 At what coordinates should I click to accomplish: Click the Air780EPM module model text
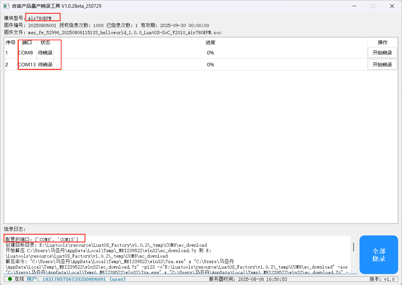[40, 18]
